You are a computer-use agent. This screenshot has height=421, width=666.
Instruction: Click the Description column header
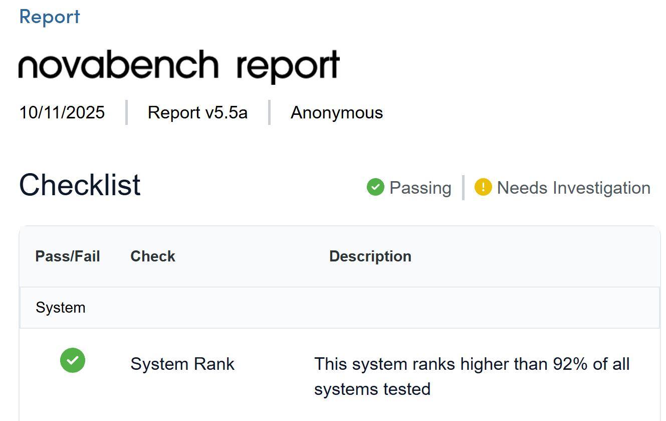tap(370, 256)
